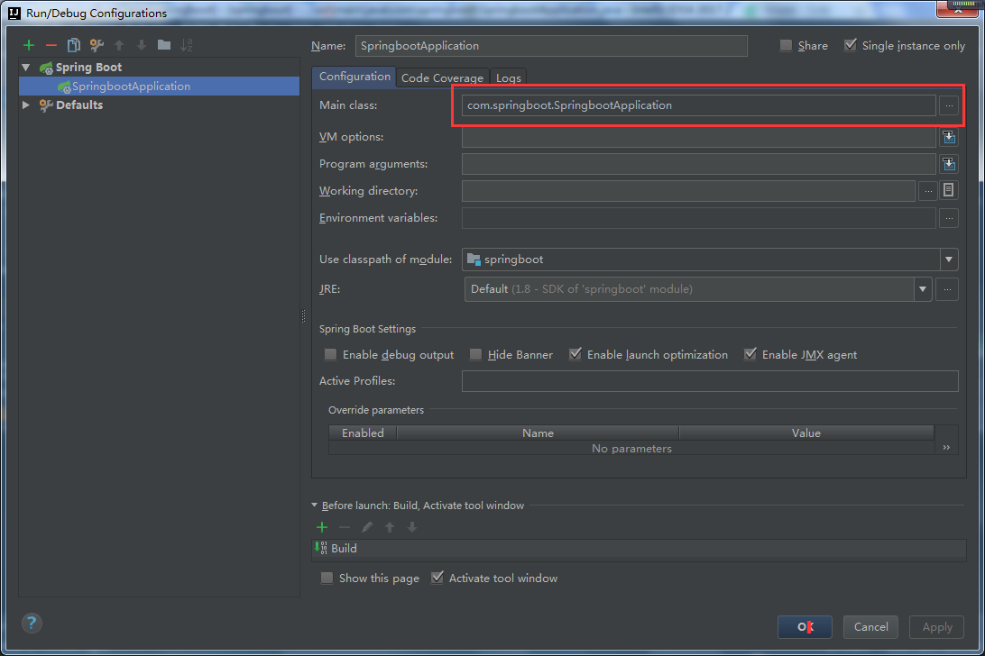The height and width of the screenshot is (656, 985).
Task: Copy the configuration using the copy icon
Action: 73,45
